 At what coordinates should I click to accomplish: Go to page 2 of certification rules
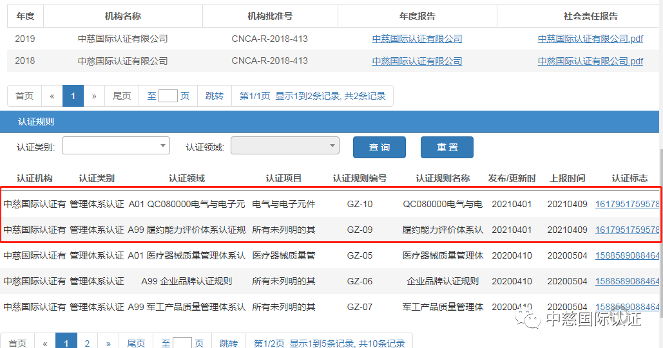87,343
